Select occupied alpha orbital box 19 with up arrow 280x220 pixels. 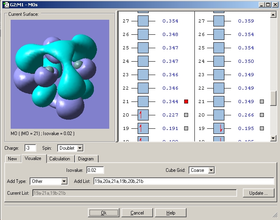143,128
